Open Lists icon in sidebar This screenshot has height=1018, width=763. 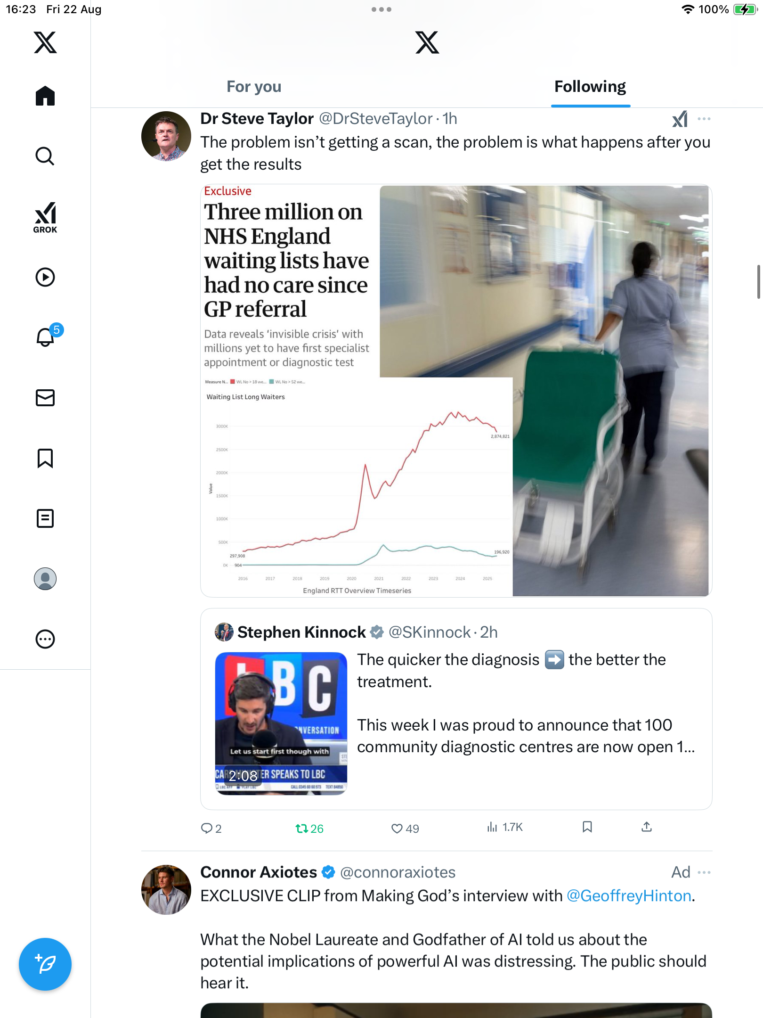click(45, 518)
